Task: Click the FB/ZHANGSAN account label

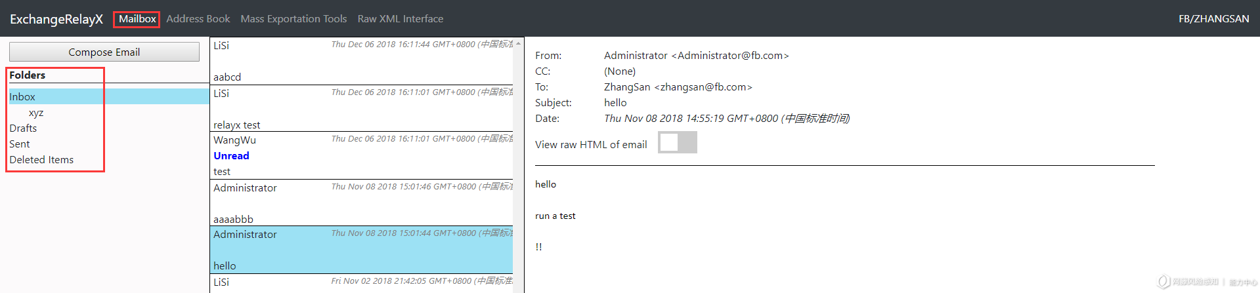Action: (1213, 19)
